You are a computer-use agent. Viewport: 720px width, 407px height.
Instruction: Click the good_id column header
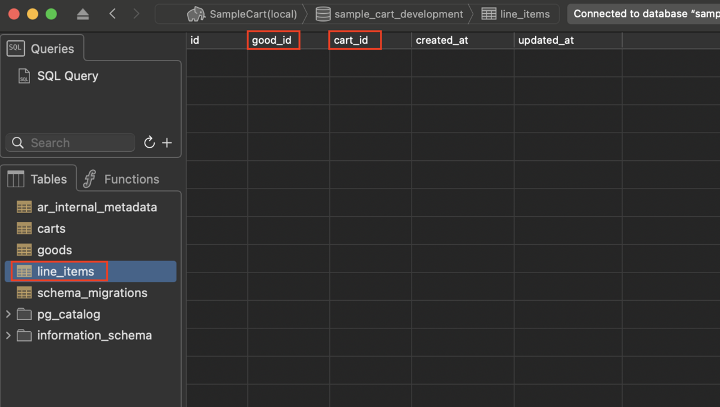click(x=289, y=40)
